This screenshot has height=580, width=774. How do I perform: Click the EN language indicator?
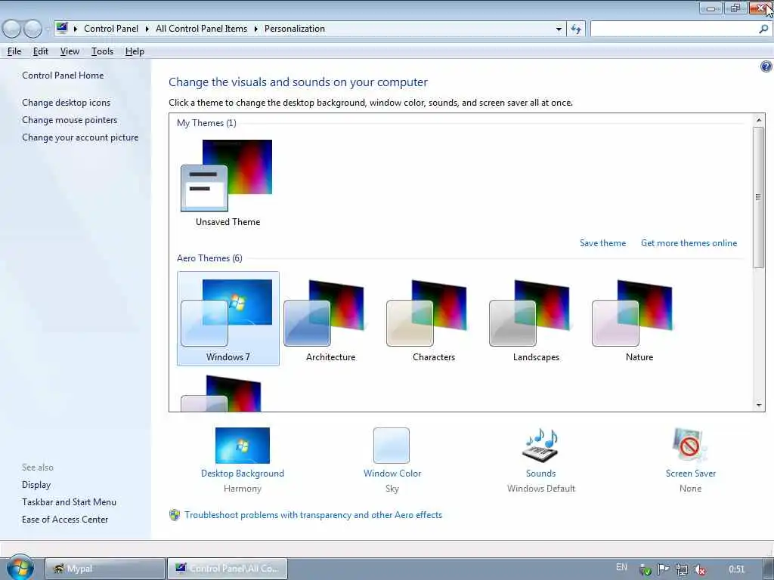(x=621, y=568)
